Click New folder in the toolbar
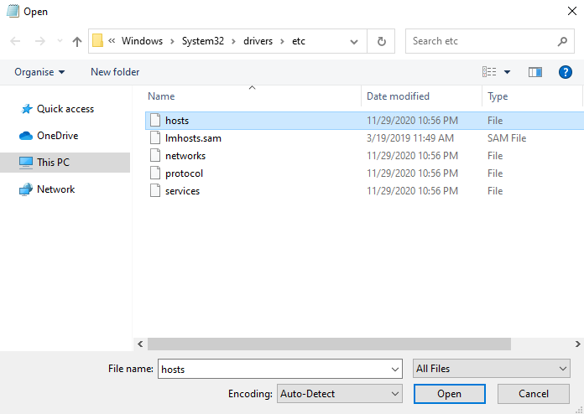This screenshot has height=414, width=584. (x=115, y=72)
